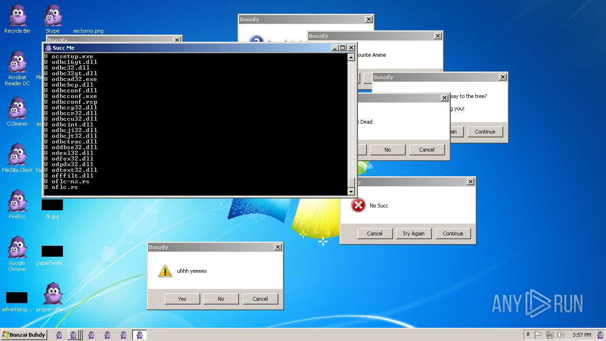Click the console scrollbar thumb
Viewport: 606px width, 341px height.
pos(351,183)
